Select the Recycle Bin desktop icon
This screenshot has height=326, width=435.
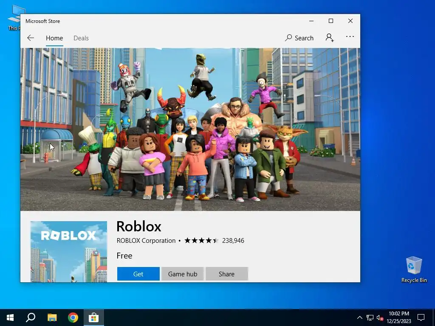click(414, 270)
